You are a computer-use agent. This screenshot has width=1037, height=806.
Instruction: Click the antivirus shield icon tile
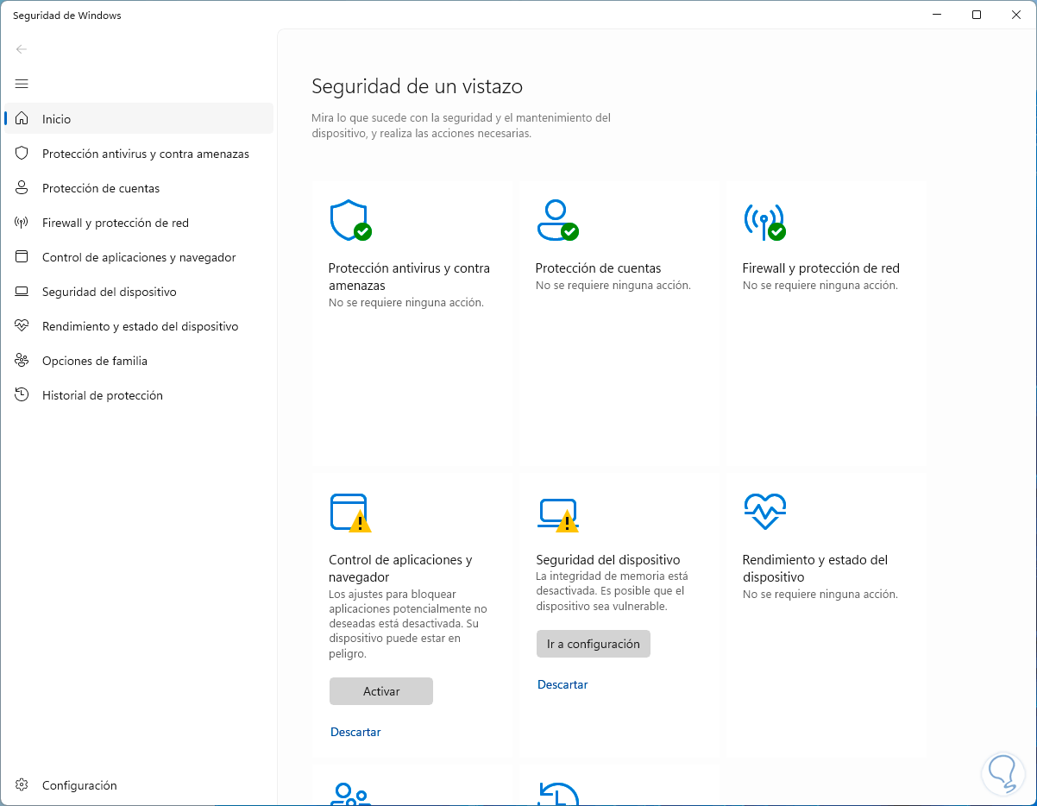[x=349, y=221]
